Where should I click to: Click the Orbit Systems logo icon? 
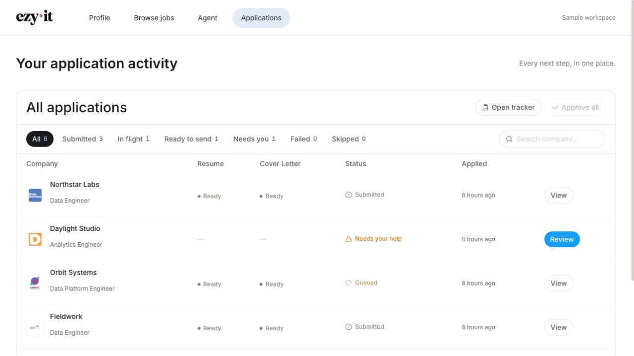(x=35, y=283)
